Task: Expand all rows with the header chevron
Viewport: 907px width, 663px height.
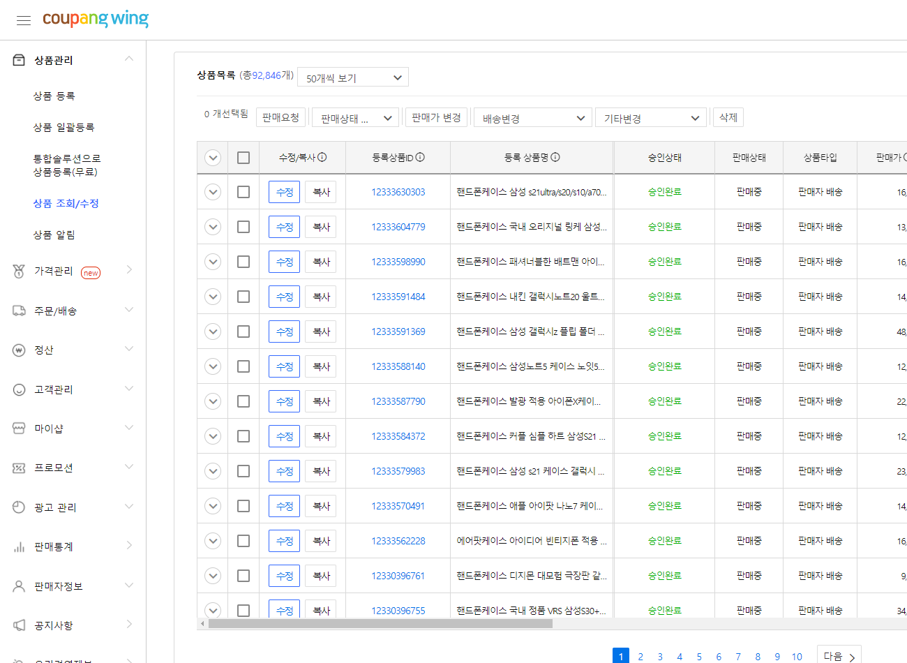Action: point(213,158)
